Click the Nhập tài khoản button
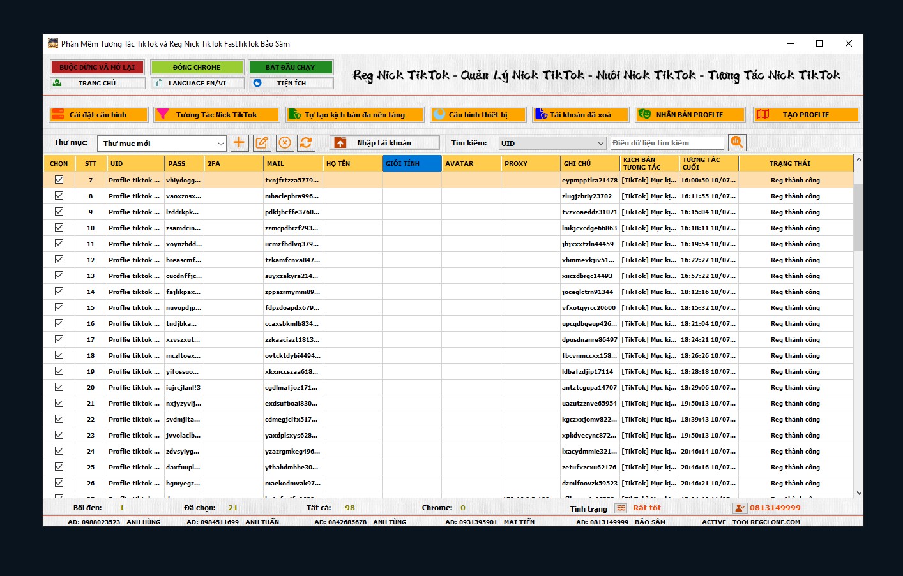903x576 pixels. click(x=384, y=143)
